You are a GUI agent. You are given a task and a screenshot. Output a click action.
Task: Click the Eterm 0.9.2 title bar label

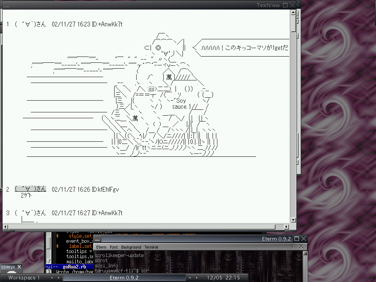[276, 239]
